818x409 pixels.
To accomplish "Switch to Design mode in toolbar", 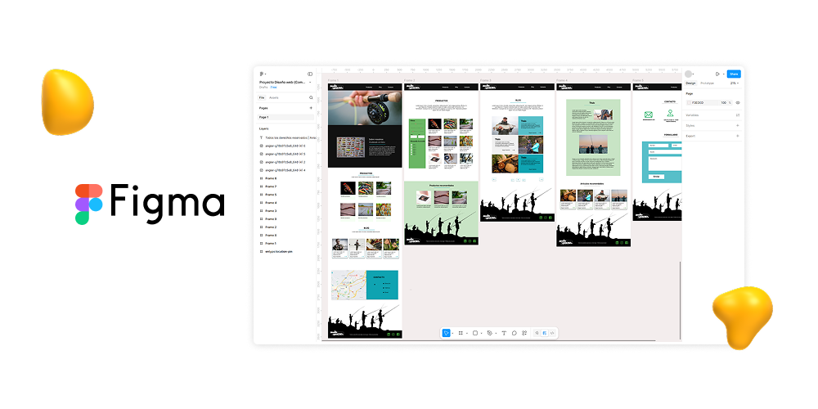I will 545,333.
